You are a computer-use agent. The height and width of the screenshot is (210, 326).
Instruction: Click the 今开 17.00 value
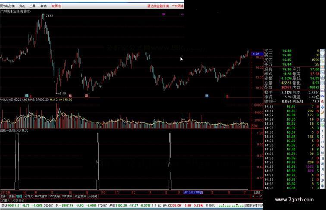click(x=315, y=69)
